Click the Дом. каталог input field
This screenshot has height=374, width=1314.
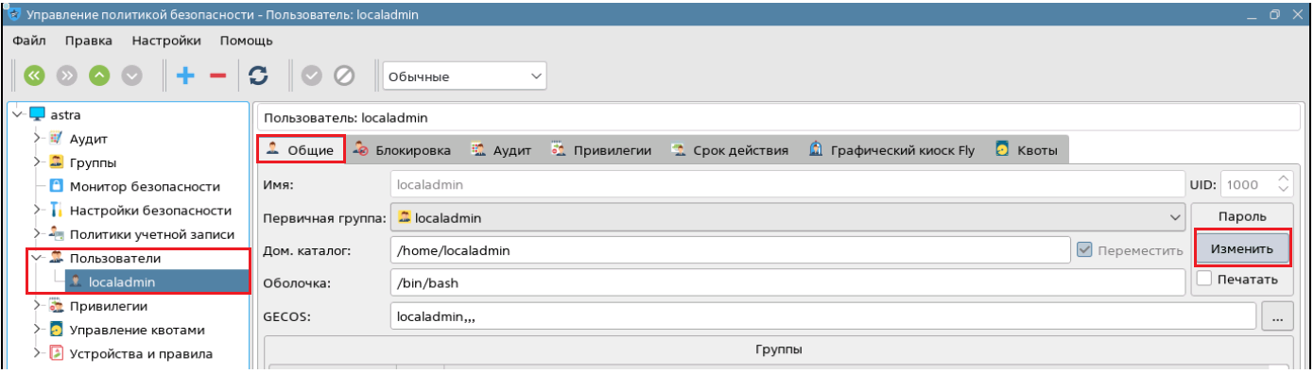pos(729,249)
